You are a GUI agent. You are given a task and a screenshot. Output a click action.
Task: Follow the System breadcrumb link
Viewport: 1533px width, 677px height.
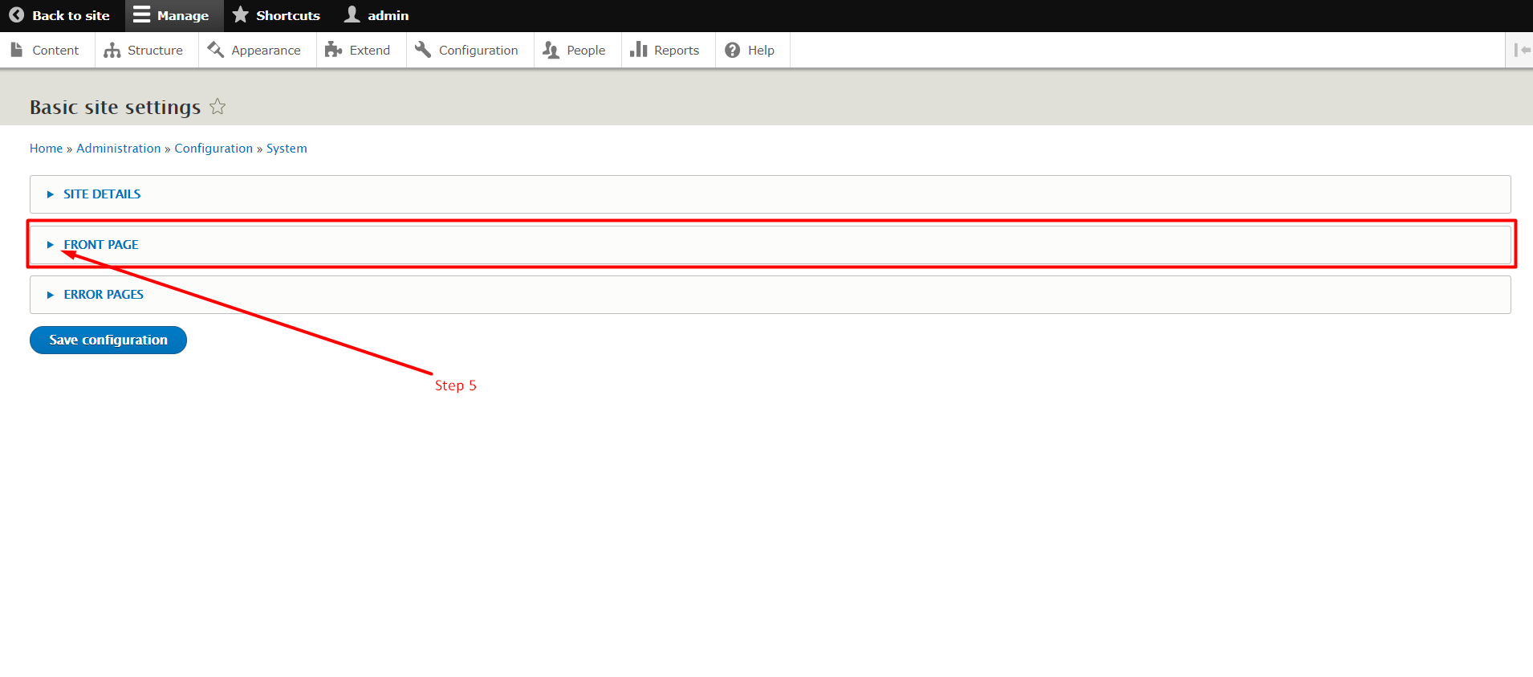[x=287, y=149]
